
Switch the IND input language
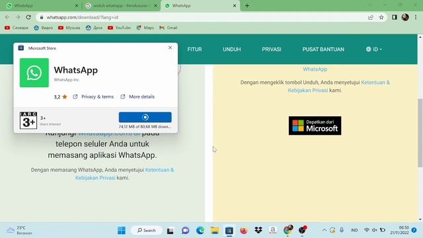pyautogui.click(x=354, y=230)
